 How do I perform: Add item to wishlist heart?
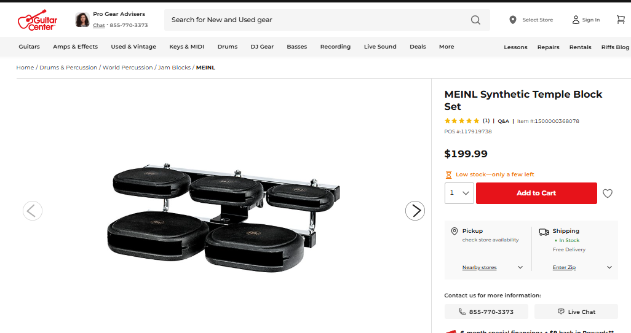pyautogui.click(x=608, y=194)
